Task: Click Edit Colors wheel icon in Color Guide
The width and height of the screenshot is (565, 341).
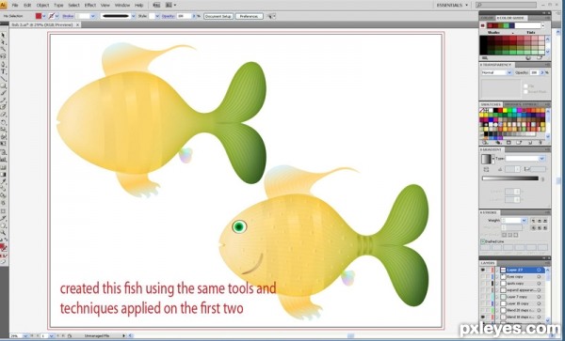Action: point(528,58)
